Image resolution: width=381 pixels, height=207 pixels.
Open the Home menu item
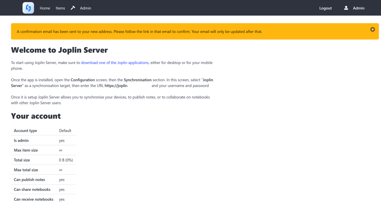[x=45, y=8]
